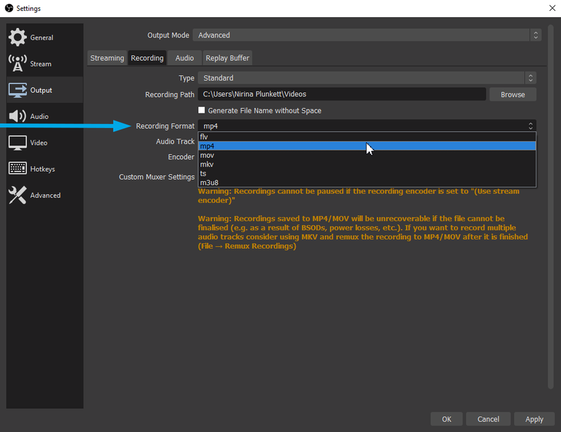This screenshot has height=432, width=561.
Task: Choose mov from format list
Action: tap(367, 155)
